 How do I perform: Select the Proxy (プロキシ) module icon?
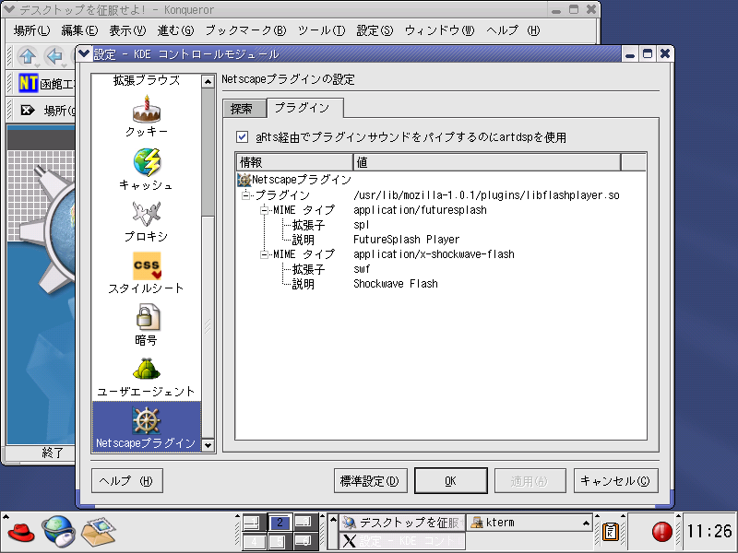pos(147,221)
